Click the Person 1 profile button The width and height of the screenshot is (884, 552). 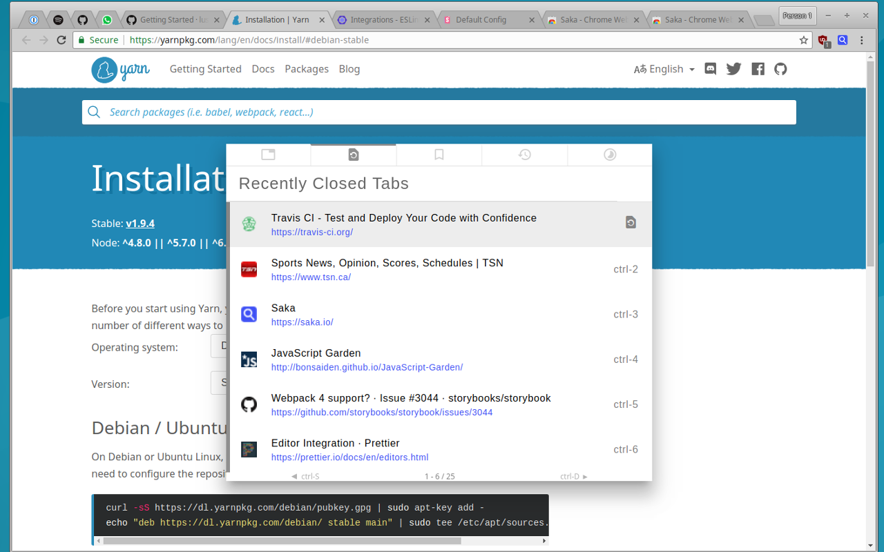[797, 15]
